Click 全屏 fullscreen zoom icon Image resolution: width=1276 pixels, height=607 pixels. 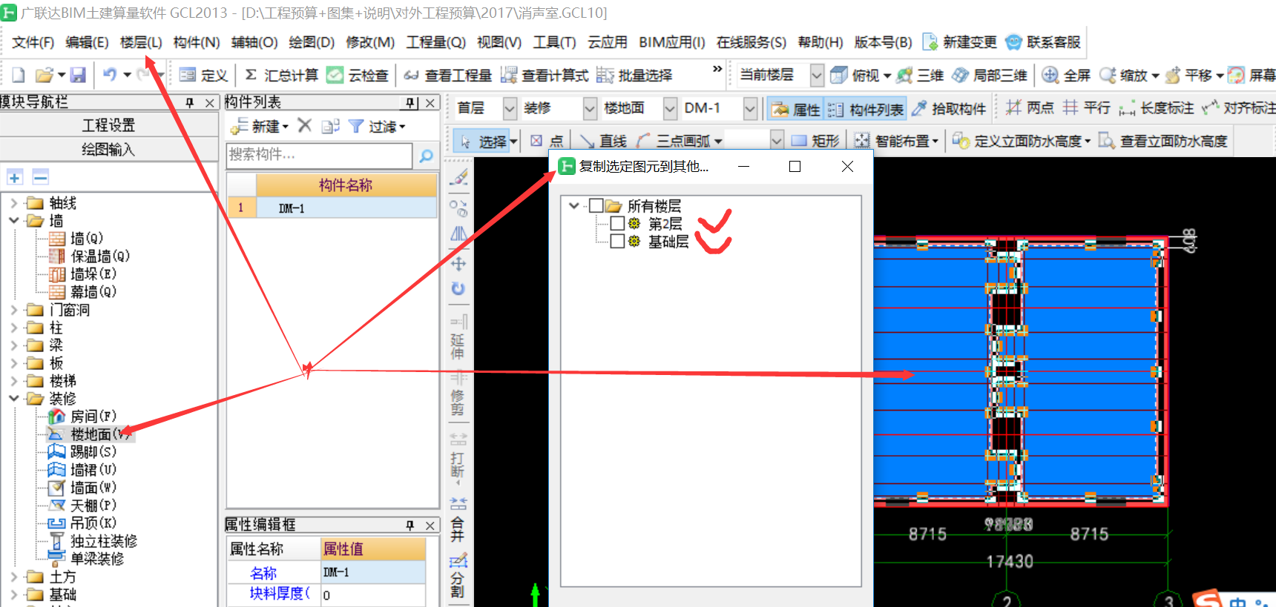1066,75
